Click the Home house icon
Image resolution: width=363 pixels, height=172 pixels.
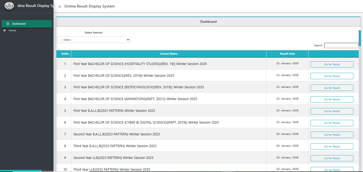coord(5,30)
